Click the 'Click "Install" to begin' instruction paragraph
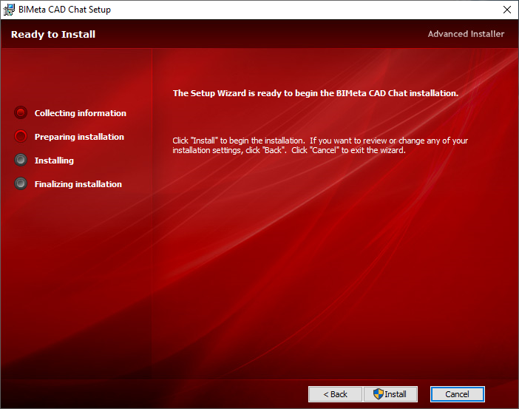This screenshot has height=409, width=519. 320,146
